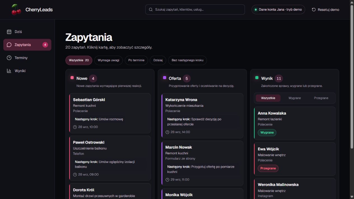This screenshot has width=354, height=199.
Task: Open Zapytania in the sidebar
Action: (x=27, y=45)
